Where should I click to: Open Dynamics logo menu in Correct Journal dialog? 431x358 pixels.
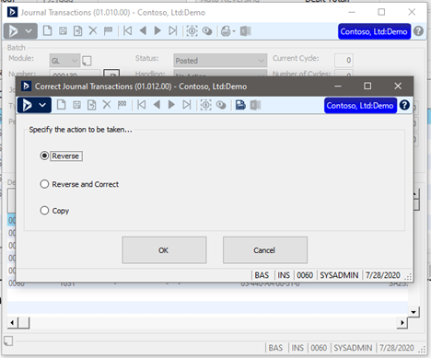pyautogui.click(x=34, y=105)
